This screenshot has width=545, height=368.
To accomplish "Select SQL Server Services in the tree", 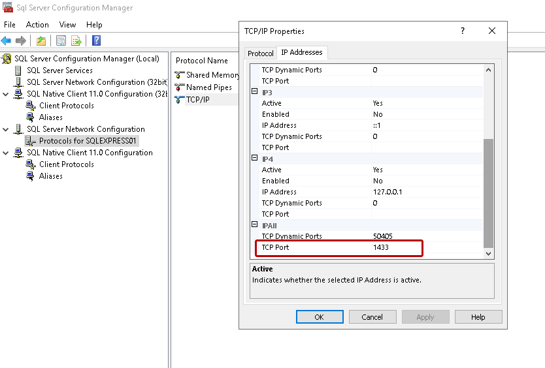I will [x=59, y=70].
